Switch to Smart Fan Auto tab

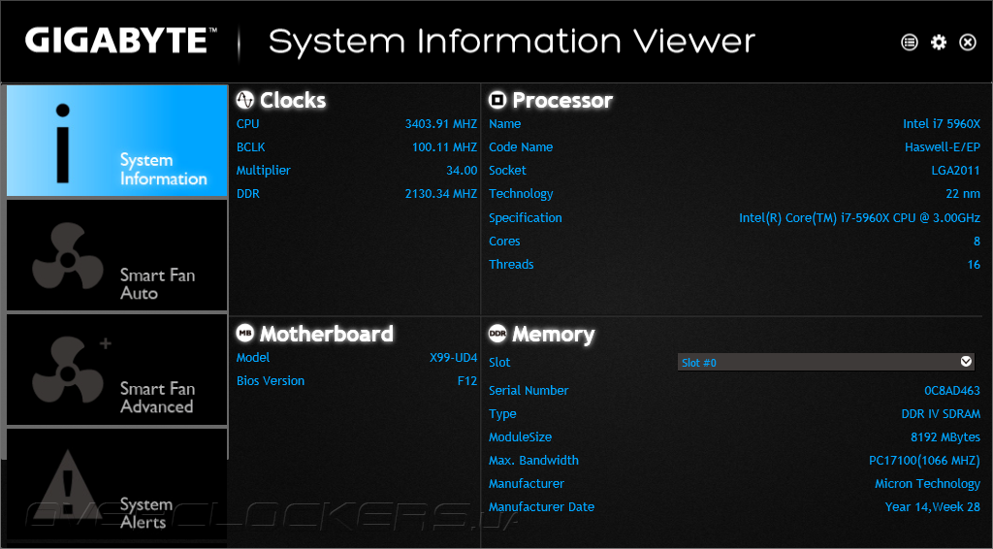click(x=117, y=255)
